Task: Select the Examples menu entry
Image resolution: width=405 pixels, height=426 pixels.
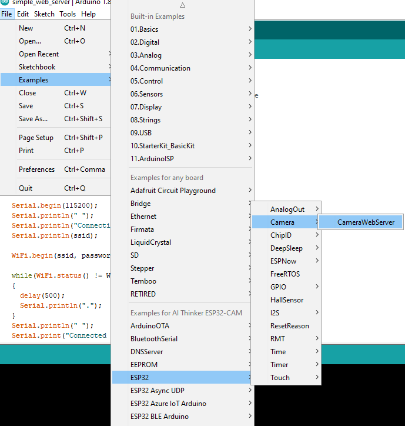Action: [56, 79]
